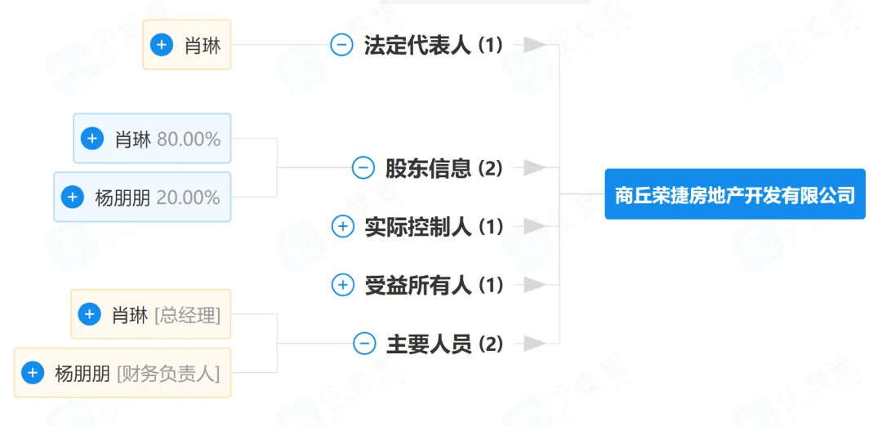Click the 法定代表人 (1) label
Image resolution: width=882 pixels, height=426 pixels.
[434, 45]
